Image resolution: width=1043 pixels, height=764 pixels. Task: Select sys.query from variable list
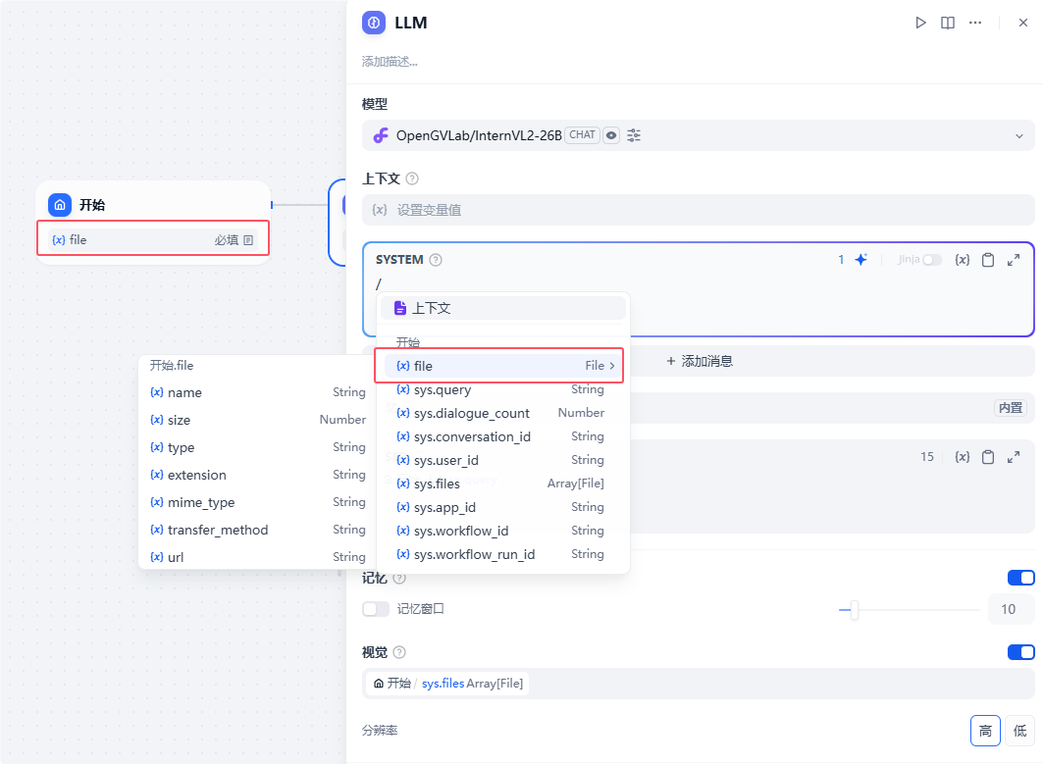tap(500, 389)
